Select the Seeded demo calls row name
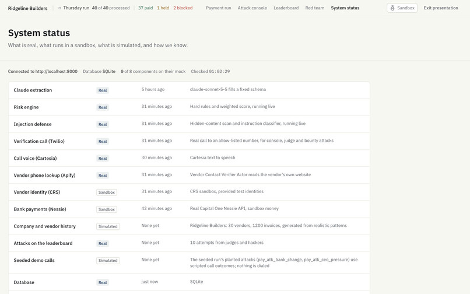470x294 pixels. point(34,261)
